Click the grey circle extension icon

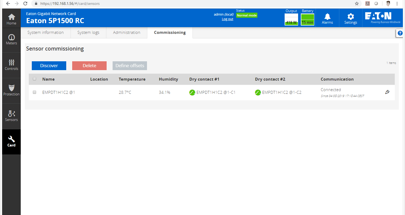coord(376,4)
